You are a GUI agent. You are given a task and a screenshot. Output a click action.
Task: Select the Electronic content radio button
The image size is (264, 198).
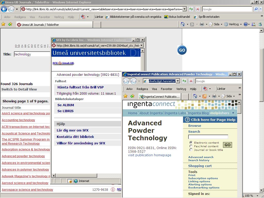point(191,142)
